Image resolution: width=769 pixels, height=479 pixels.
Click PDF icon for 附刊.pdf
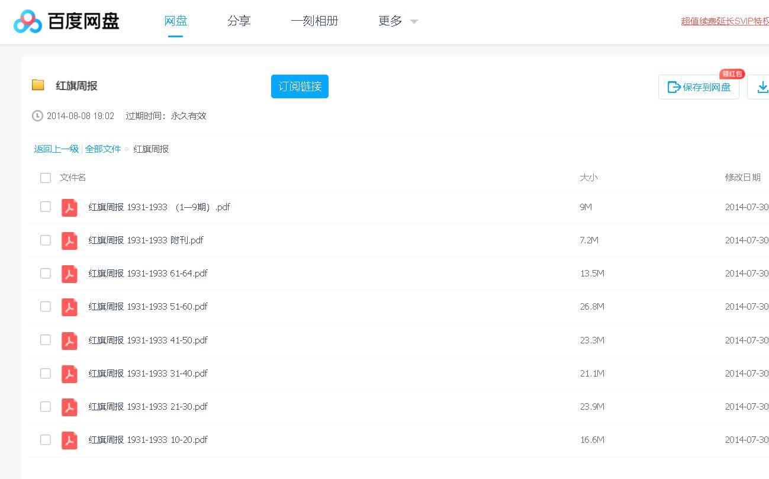[70, 240]
